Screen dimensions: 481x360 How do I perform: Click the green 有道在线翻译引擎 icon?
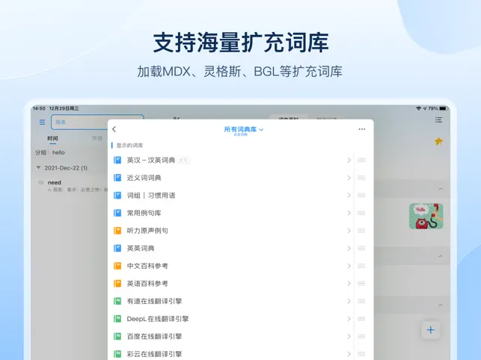pyautogui.click(x=117, y=301)
